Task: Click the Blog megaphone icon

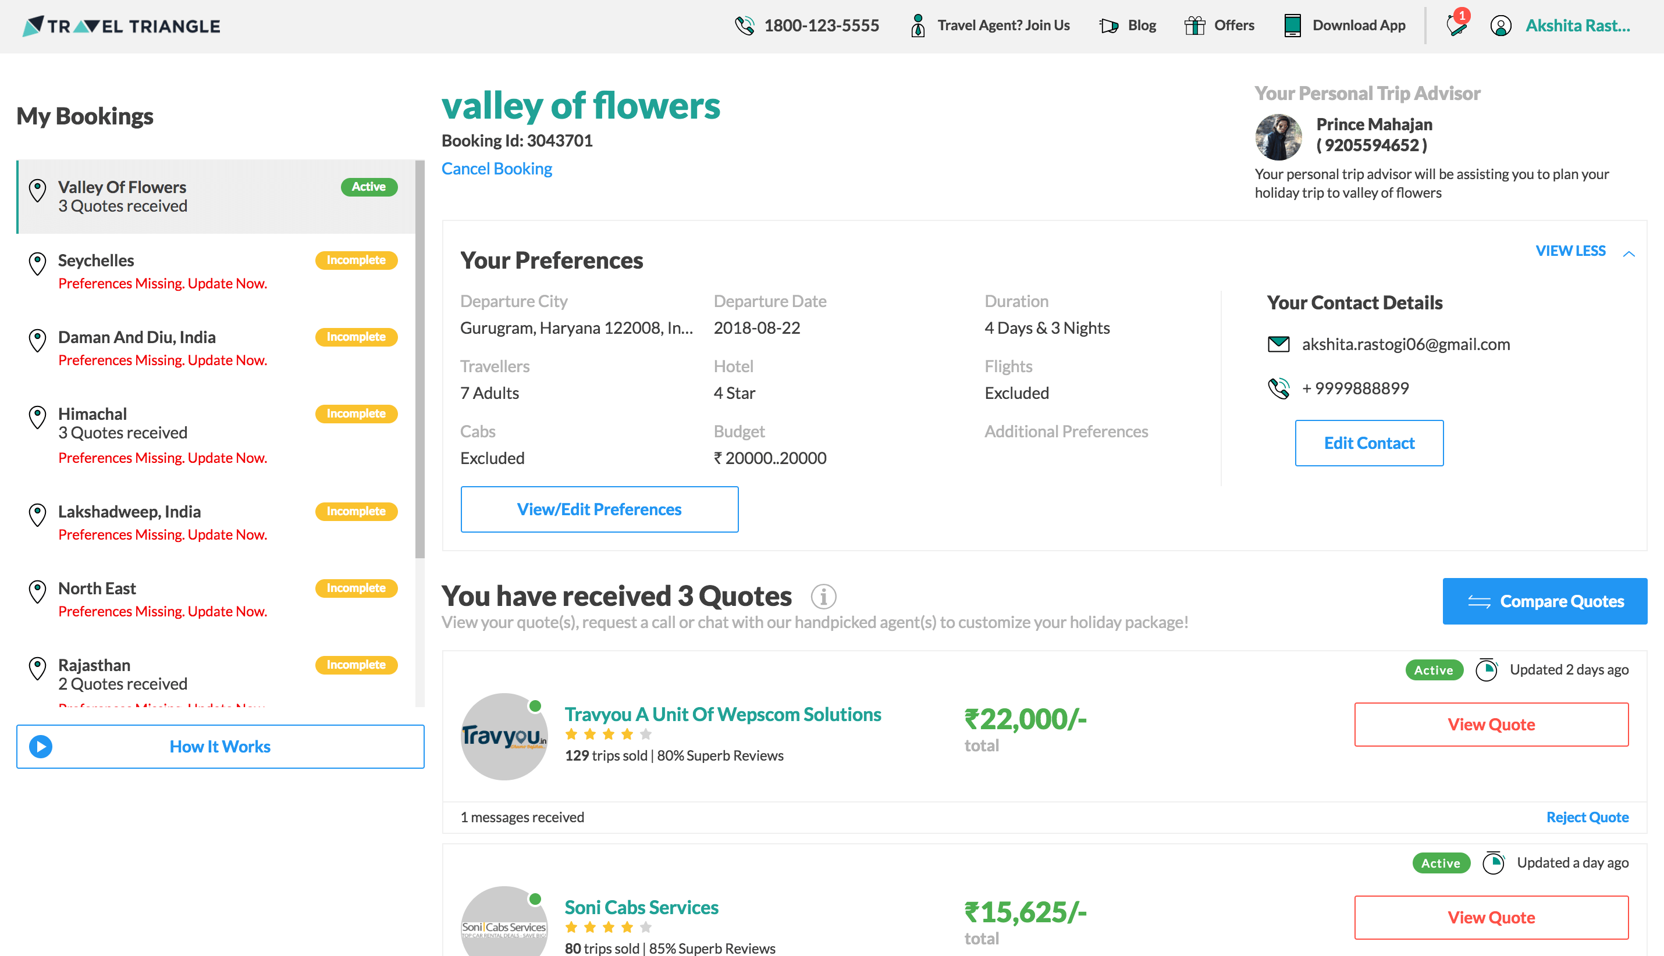Action: [x=1109, y=26]
